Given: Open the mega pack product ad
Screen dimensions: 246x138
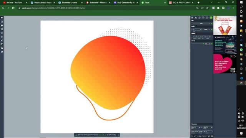Looking at the screenshot, I should pyautogui.click(x=225, y=25).
